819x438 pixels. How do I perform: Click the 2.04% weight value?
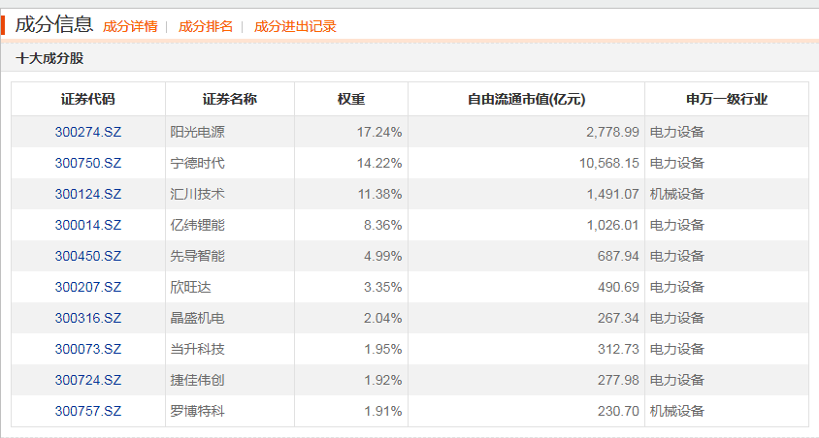(383, 318)
